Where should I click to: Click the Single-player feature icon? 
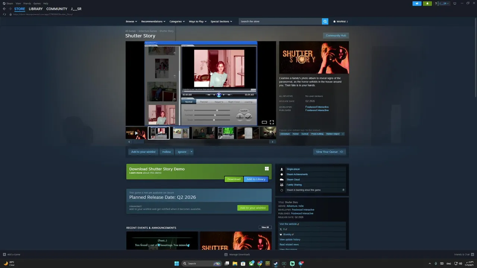point(282,169)
